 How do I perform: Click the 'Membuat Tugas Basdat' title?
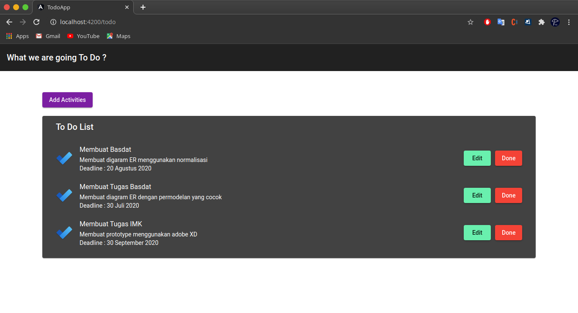[x=115, y=187]
